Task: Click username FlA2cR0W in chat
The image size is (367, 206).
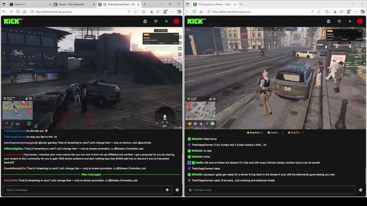Action: (11, 181)
